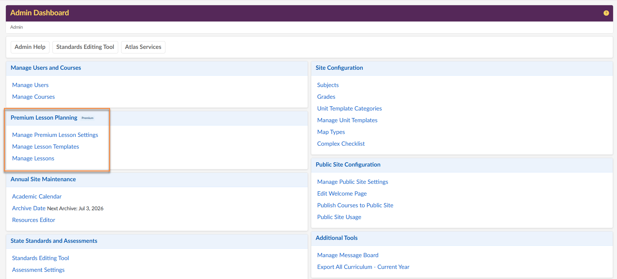Open the Academic Calendar link
617x279 pixels.
pos(37,197)
